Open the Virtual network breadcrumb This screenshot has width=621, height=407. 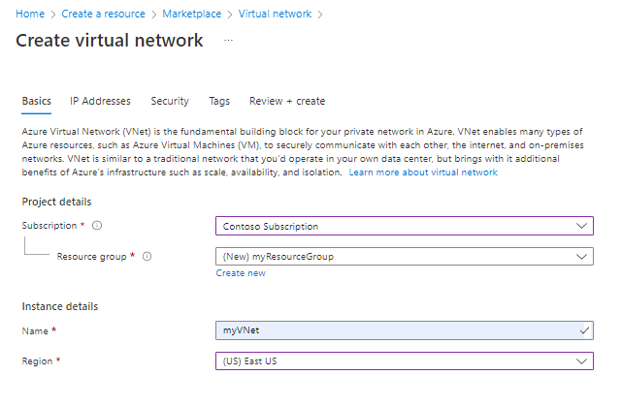pyautogui.click(x=275, y=14)
